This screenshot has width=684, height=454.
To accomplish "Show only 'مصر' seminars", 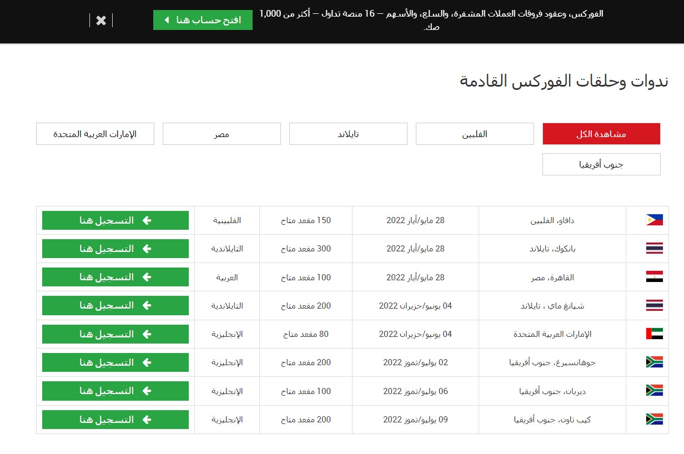I will [x=222, y=134].
